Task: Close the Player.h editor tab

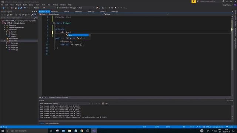Action: [49, 11]
